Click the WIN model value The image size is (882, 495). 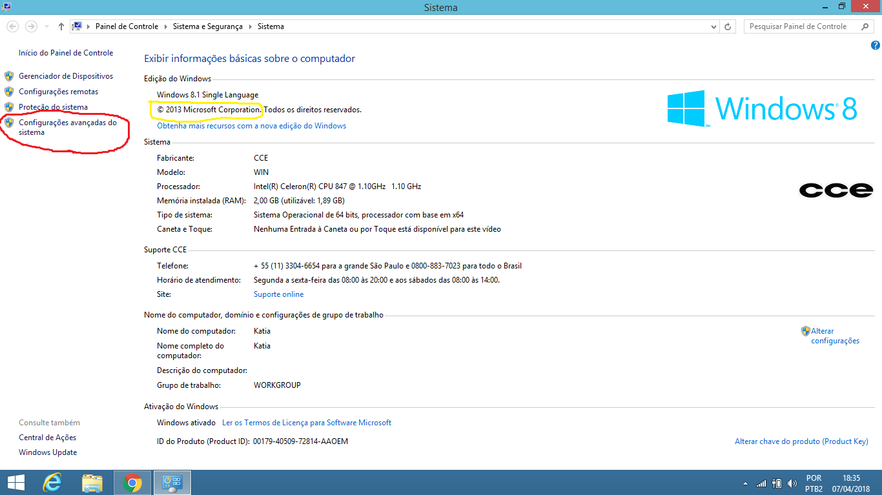tap(262, 172)
